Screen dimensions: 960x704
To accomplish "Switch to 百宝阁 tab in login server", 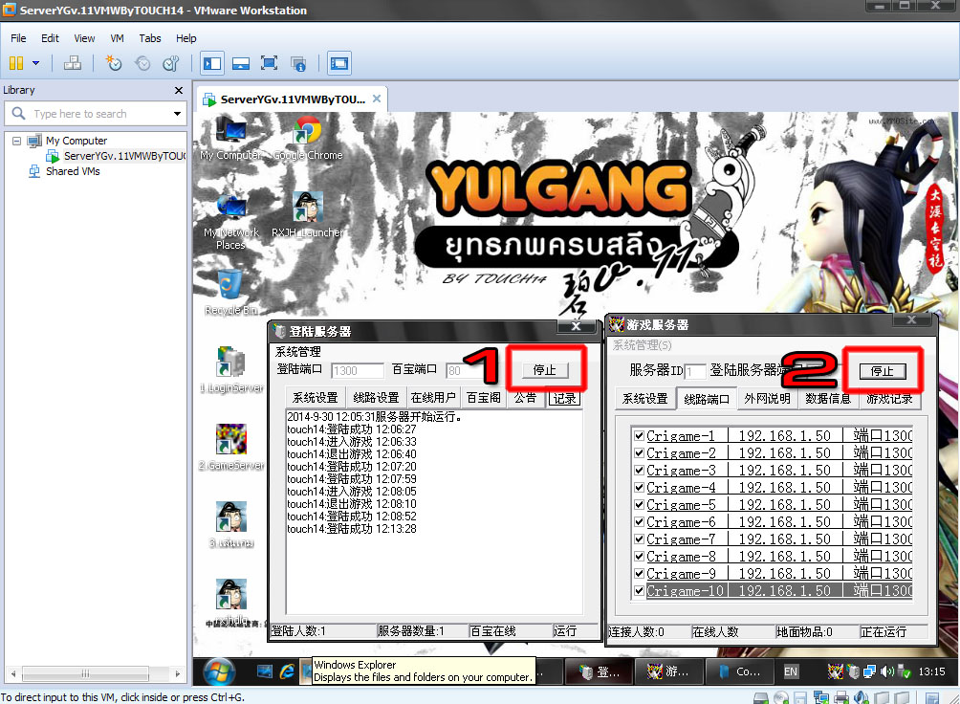I will pyautogui.click(x=484, y=398).
